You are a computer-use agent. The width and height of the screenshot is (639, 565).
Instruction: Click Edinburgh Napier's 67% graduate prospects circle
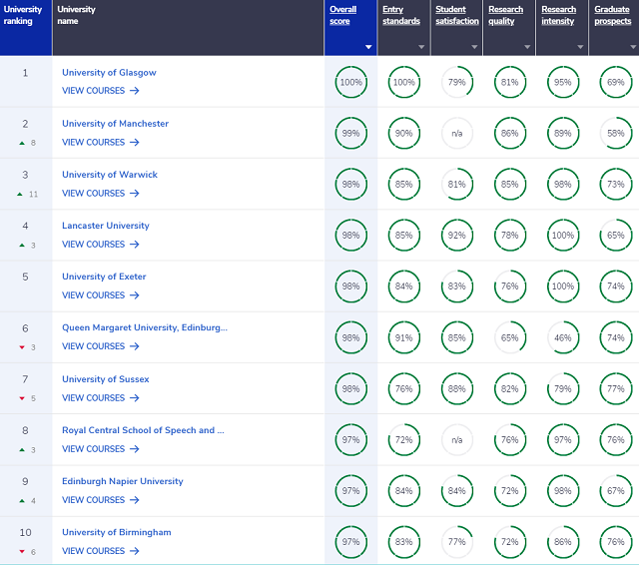[616, 491]
